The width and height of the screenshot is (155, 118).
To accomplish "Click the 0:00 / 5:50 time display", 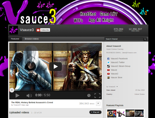I will pos(43,95).
